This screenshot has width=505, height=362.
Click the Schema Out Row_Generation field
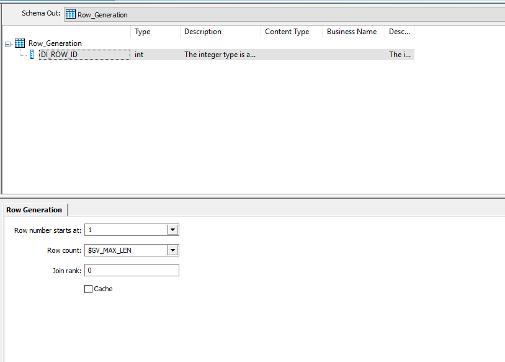click(284, 14)
